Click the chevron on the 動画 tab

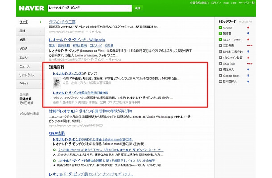pos(40,40)
